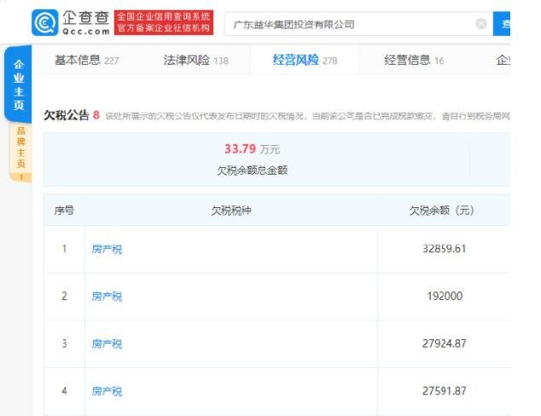
Task: Select the amount 27924.87
Action: pyautogui.click(x=444, y=344)
